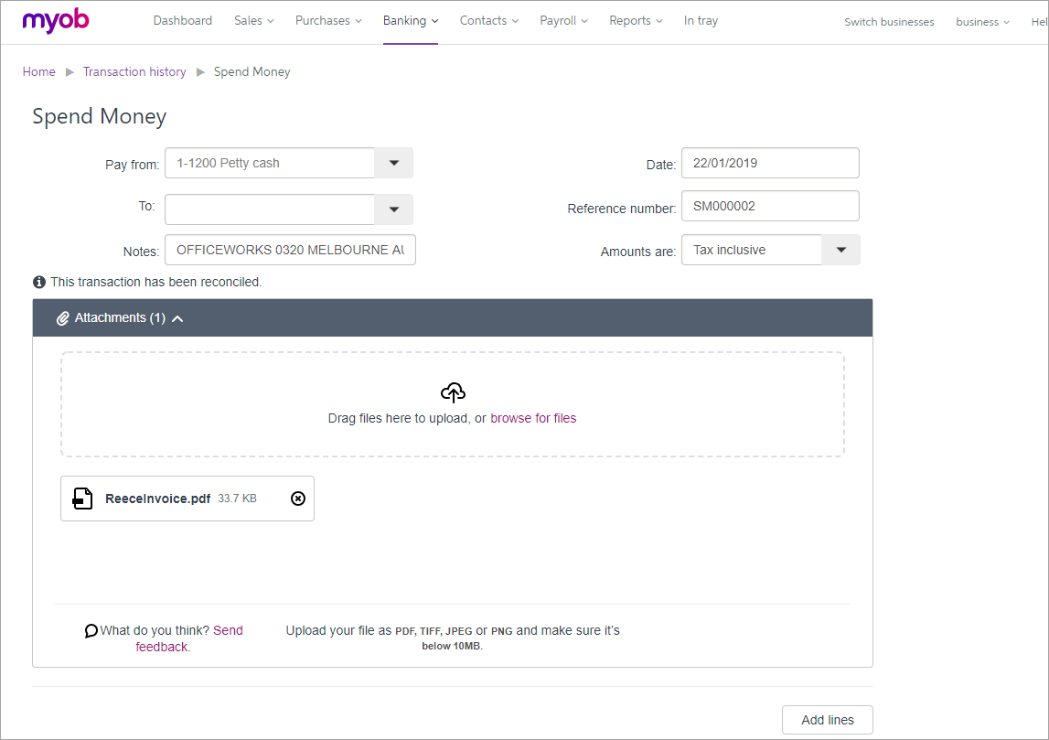The image size is (1049, 740).
Task: Click the reconciled info icon
Action: coord(39,282)
